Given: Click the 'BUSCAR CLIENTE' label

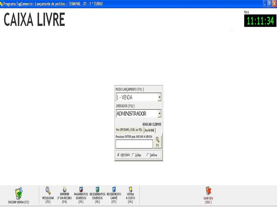Looking at the screenshot, I should [152, 124].
